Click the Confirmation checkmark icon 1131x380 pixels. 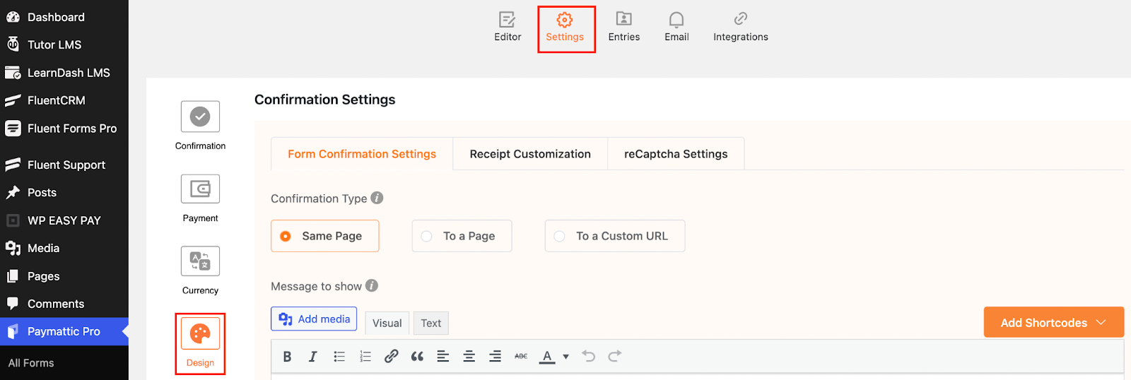[200, 117]
